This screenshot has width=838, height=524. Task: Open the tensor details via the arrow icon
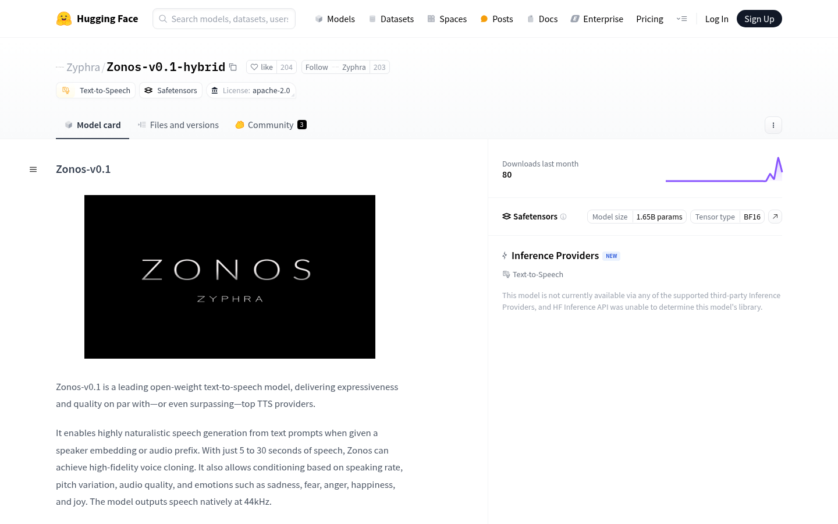tap(775, 216)
